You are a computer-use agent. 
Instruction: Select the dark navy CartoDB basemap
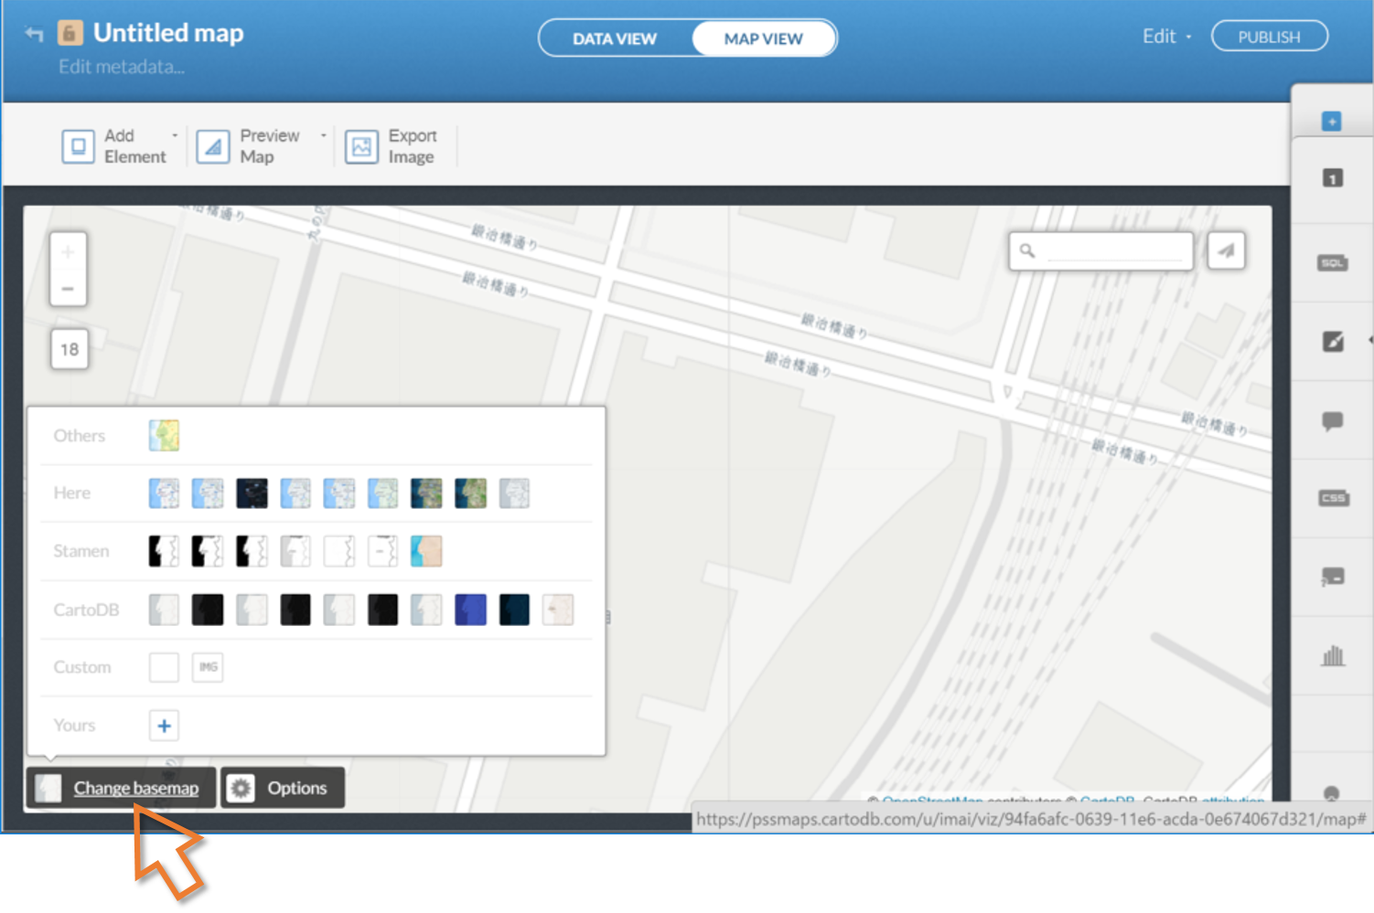point(514,610)
